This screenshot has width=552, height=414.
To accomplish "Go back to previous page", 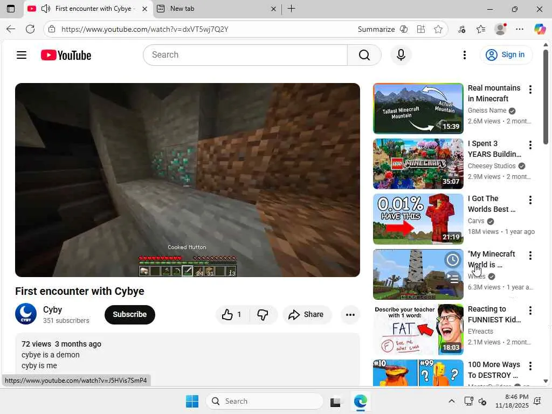I will [x=11, y=29].
